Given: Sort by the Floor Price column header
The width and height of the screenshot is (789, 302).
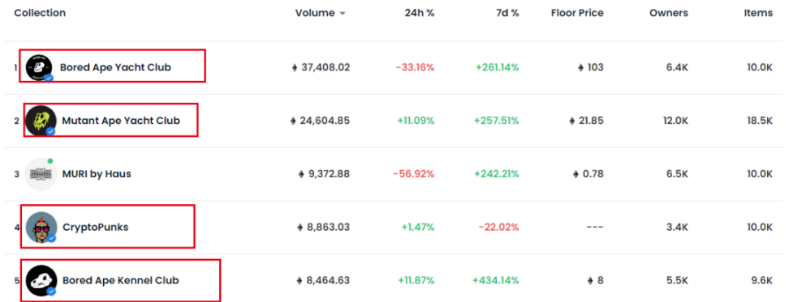Looking at the screenshot, I should coord(577,13).
